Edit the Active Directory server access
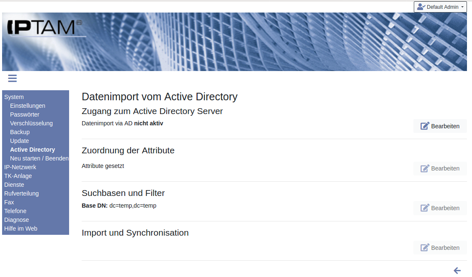Image resolution: width=472 pixels, height=277 pixels. point(440,126)
